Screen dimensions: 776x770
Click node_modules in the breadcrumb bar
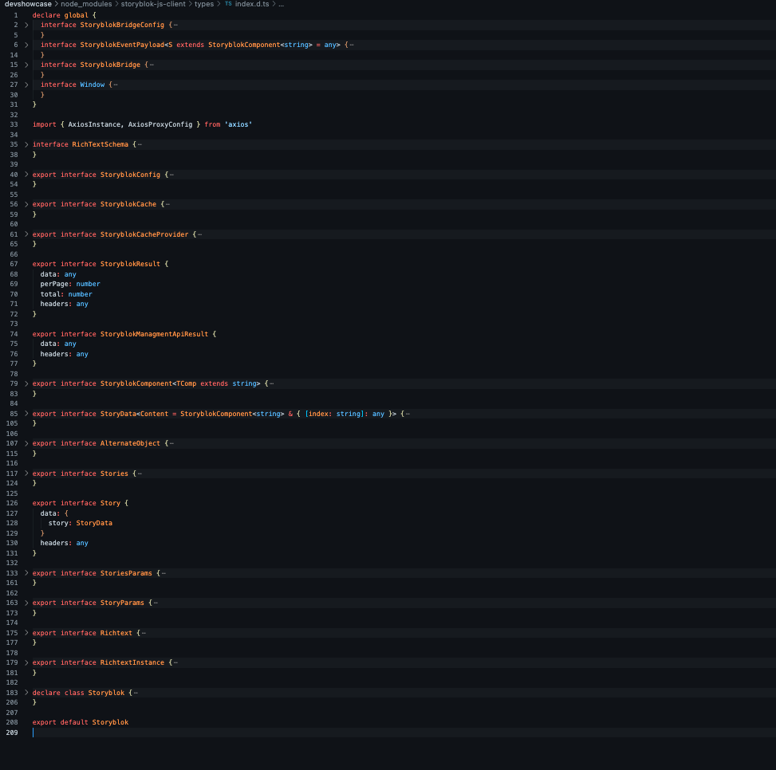pos(85,4)
